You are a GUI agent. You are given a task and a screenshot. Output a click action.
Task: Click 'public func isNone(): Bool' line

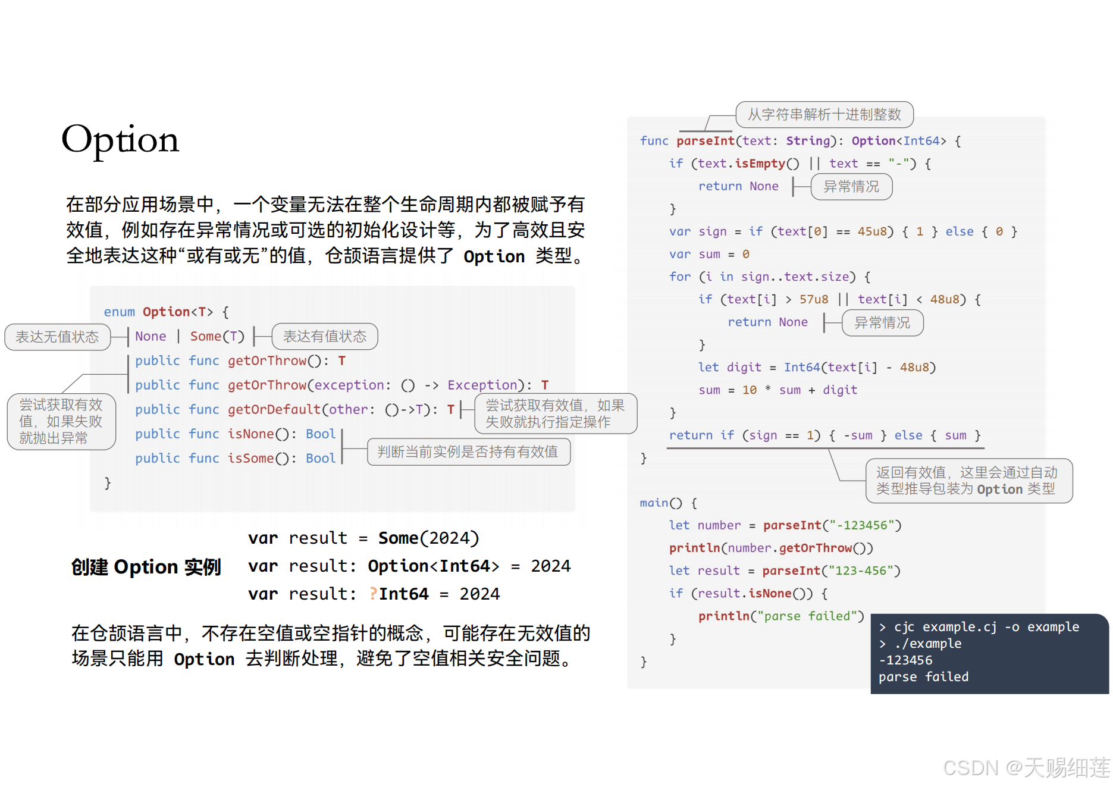tap(236, 434)
